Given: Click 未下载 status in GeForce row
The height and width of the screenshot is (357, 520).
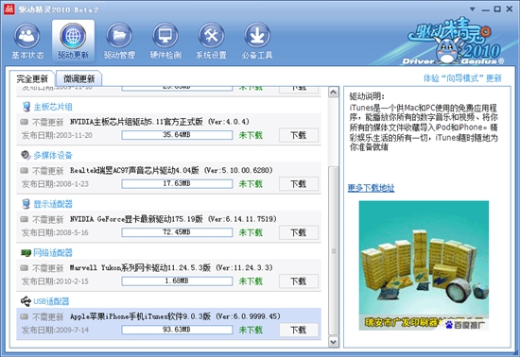Looking at the screenshot, I should (251, 232).
